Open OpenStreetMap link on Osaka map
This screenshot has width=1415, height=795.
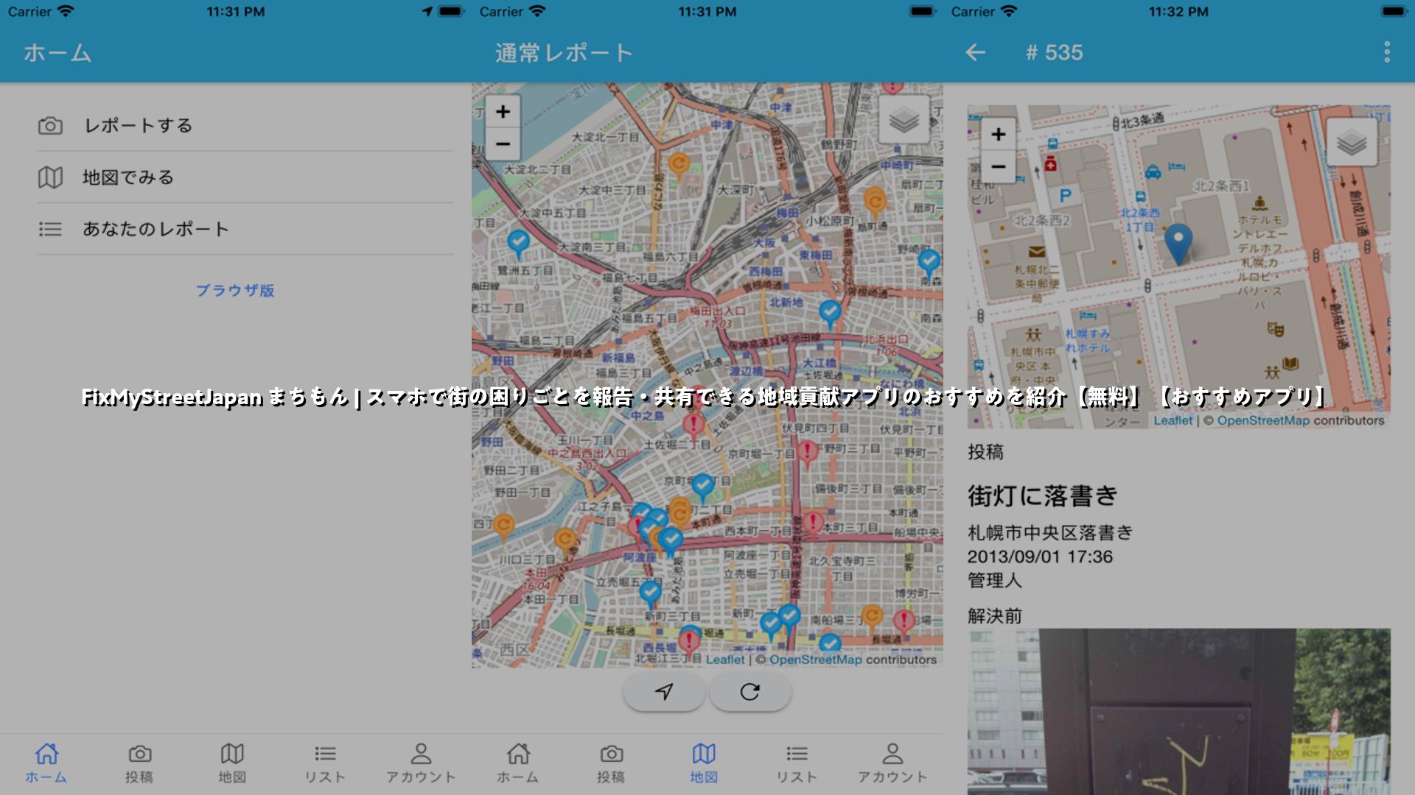[815, 660]
